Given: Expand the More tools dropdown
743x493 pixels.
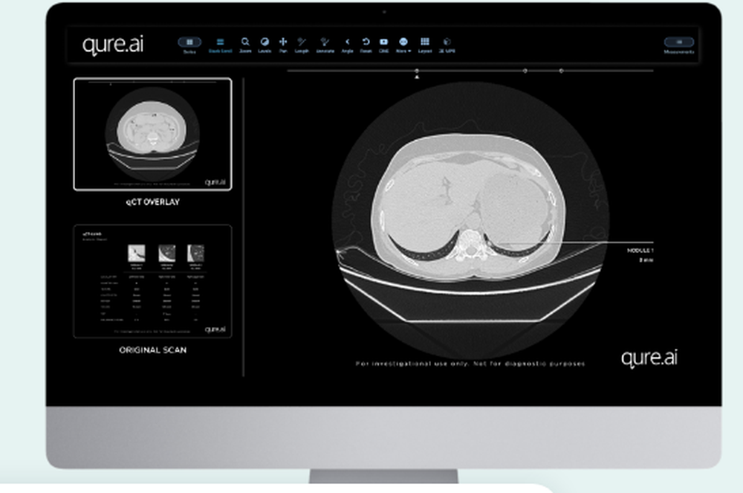Looking at the screenshot, I should (403, 44).
